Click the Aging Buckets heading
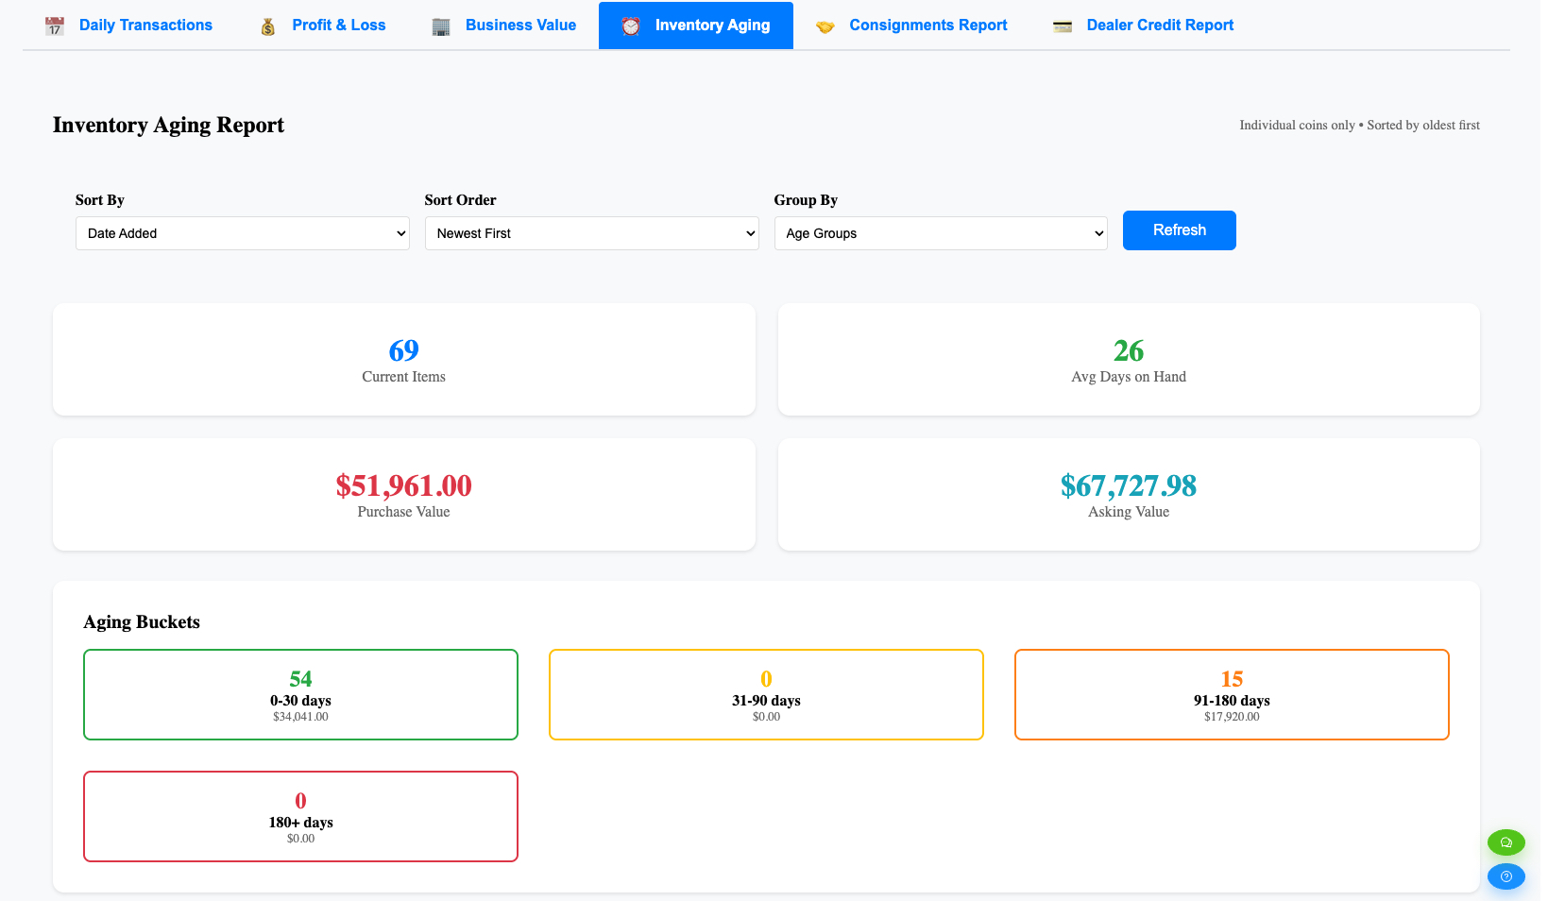Image resolution: width=1548 pixels, height=901 pixels. tap(142, 621)
